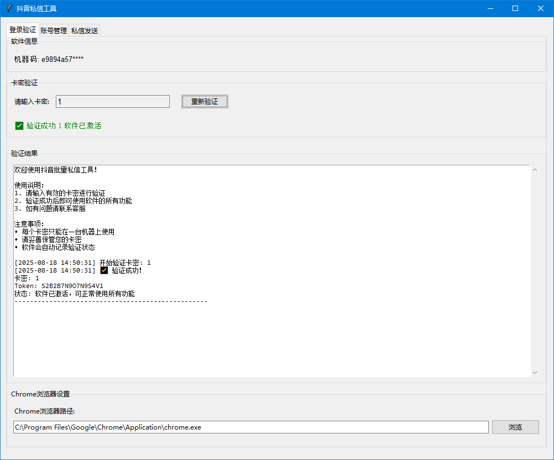Click 如有问题请联系客服 line
The width and height of the screenshot is (554, 460).
pos(55,208)
